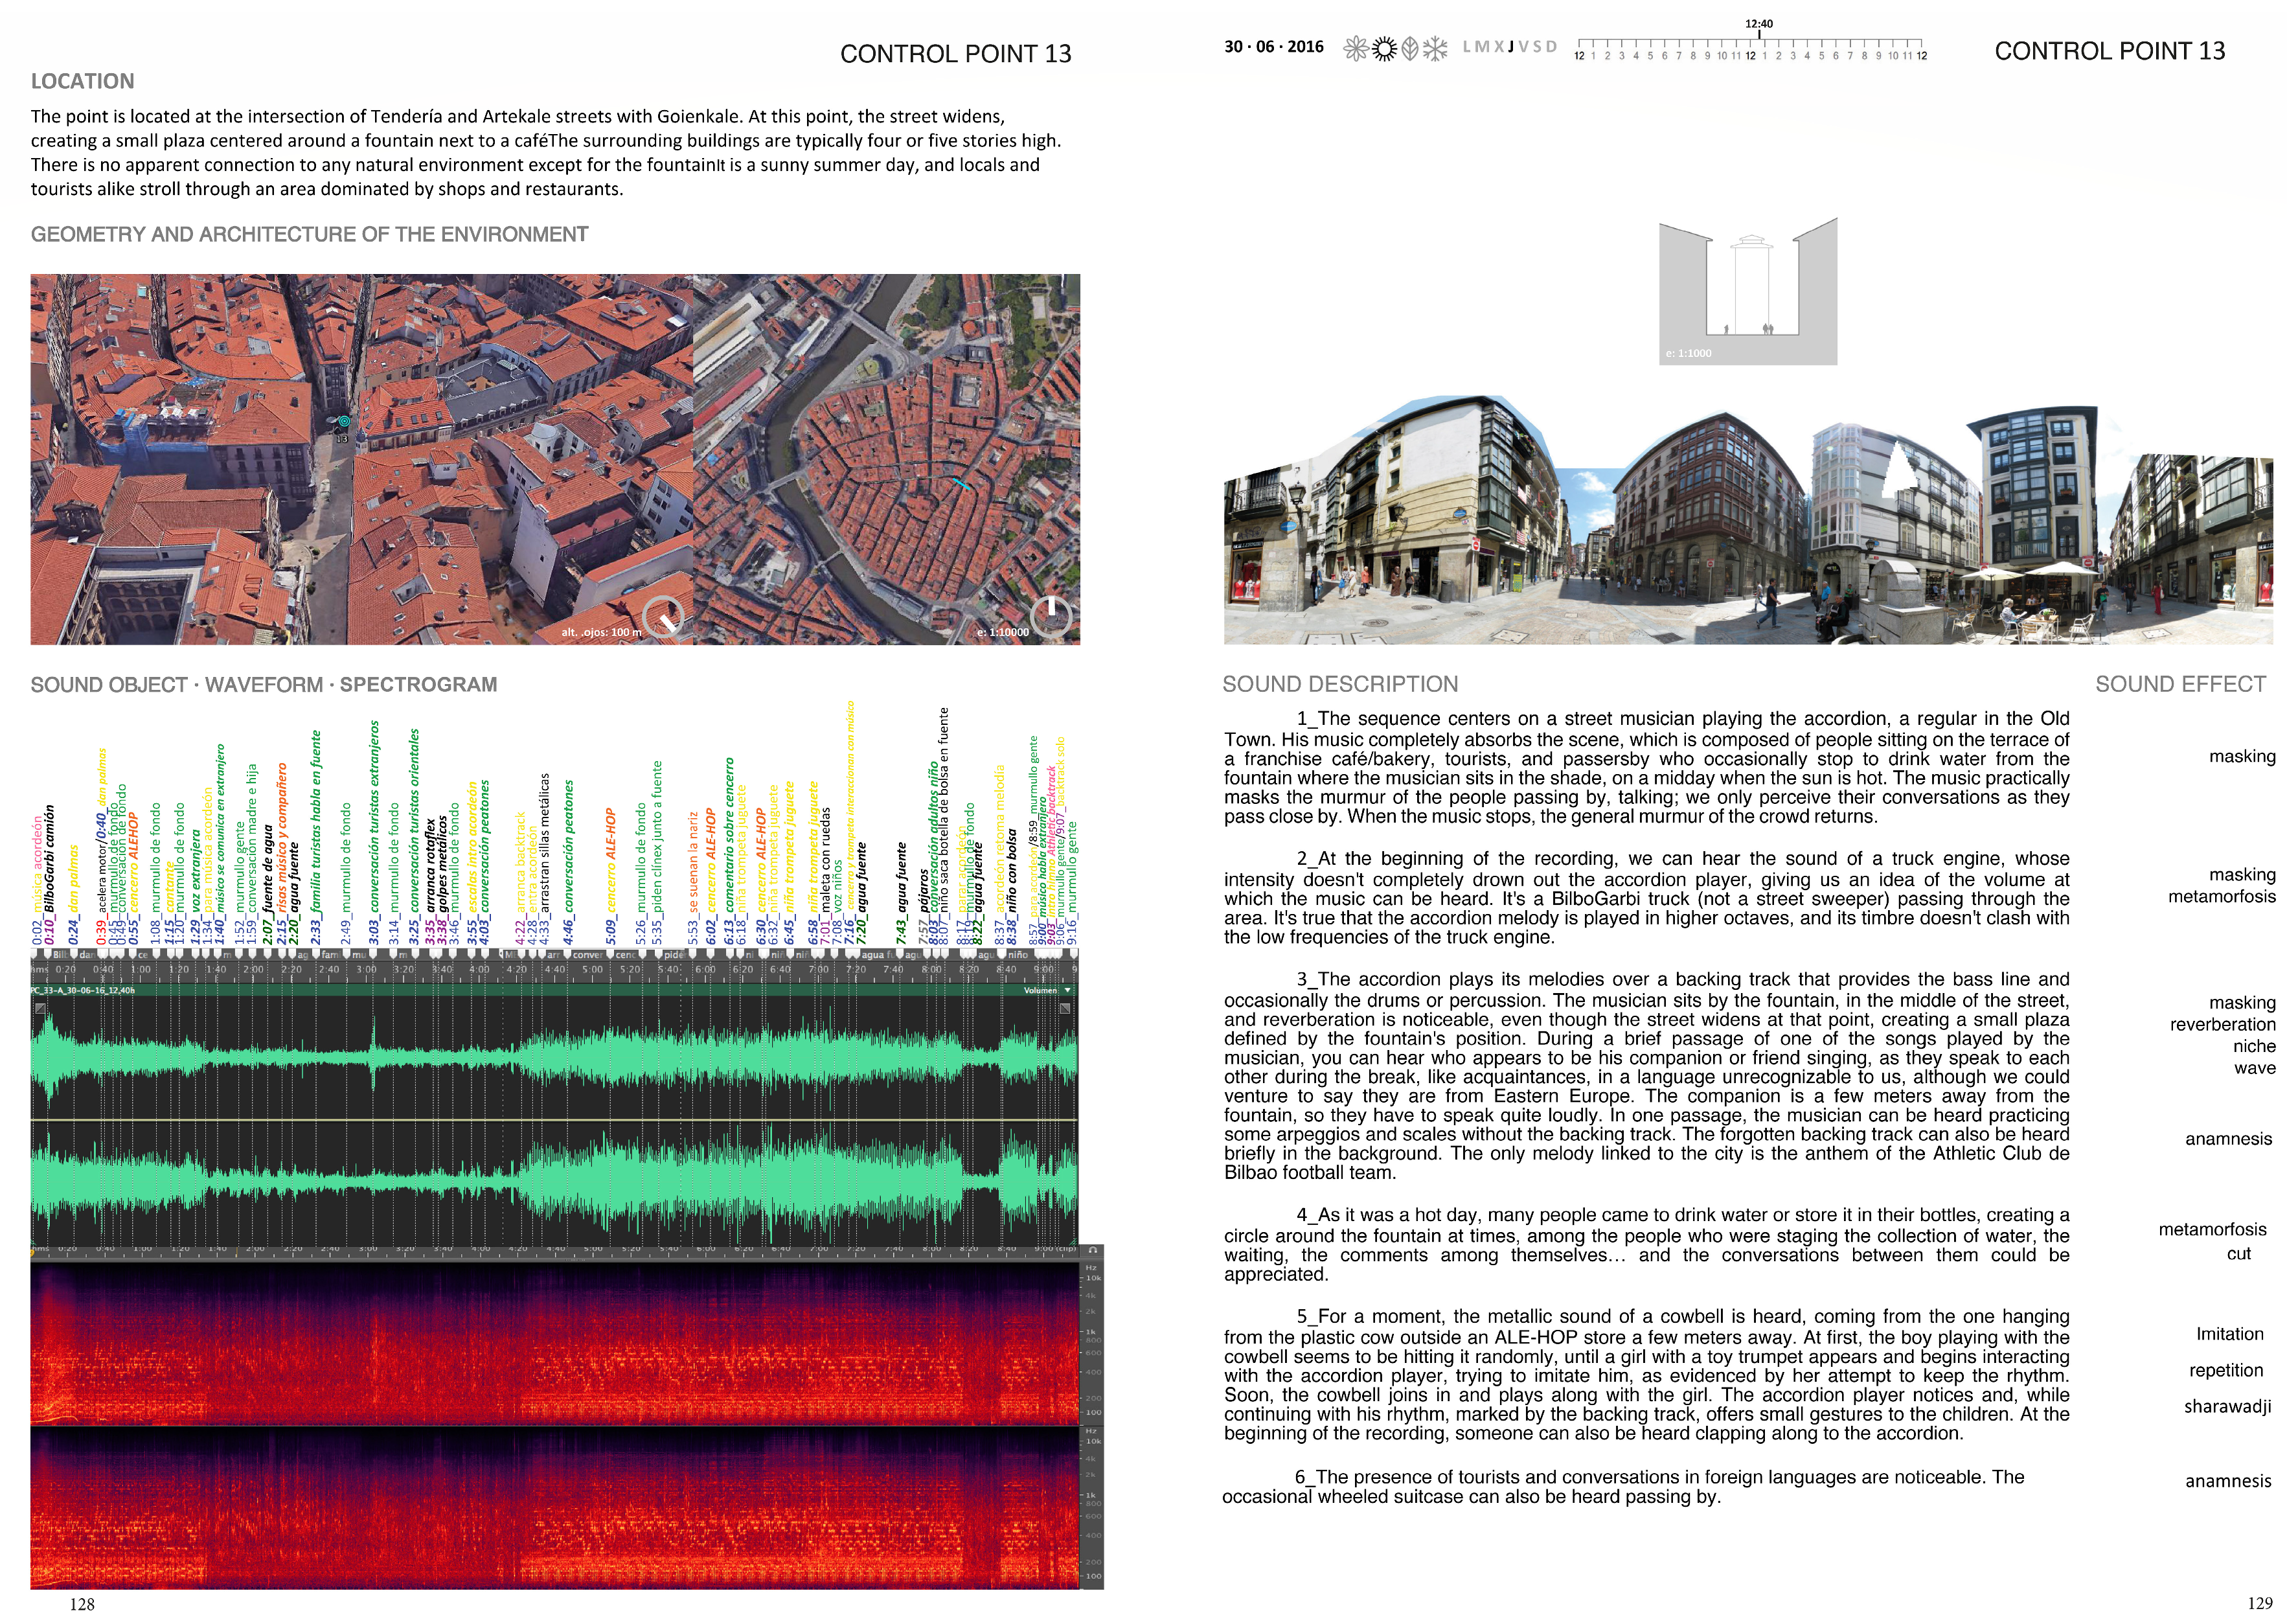Click the fade handle at the waveform's right corner
Viewport: 2287px width, 1624px height.
(1065, 1008)
